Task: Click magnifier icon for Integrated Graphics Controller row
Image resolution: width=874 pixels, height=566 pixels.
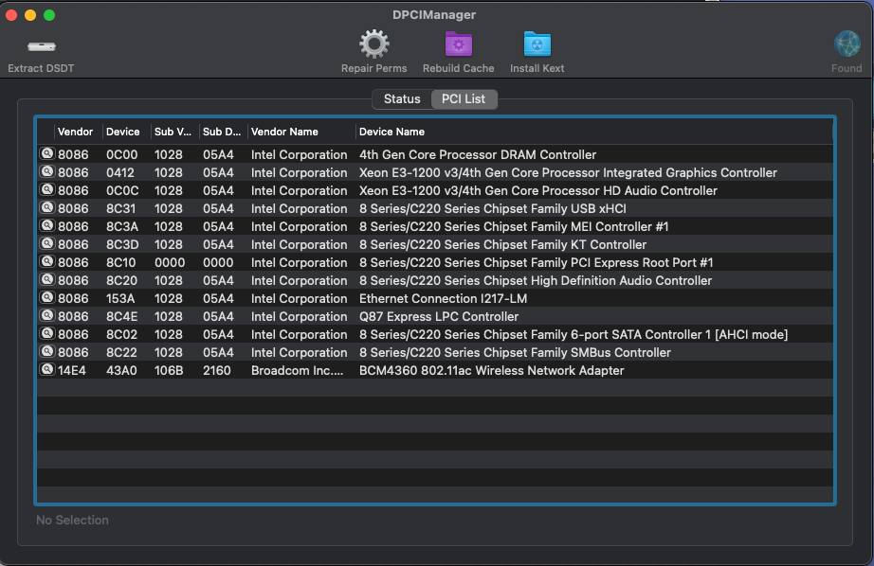Action: tap(47, 171)
